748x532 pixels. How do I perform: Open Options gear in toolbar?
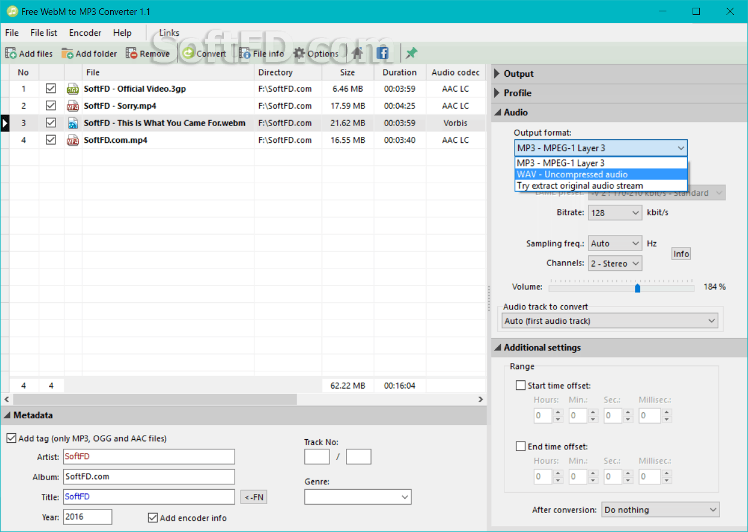pos(299,54)
